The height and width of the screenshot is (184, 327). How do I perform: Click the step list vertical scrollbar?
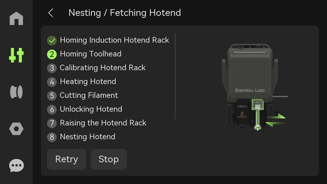click(x=175, y=76)
